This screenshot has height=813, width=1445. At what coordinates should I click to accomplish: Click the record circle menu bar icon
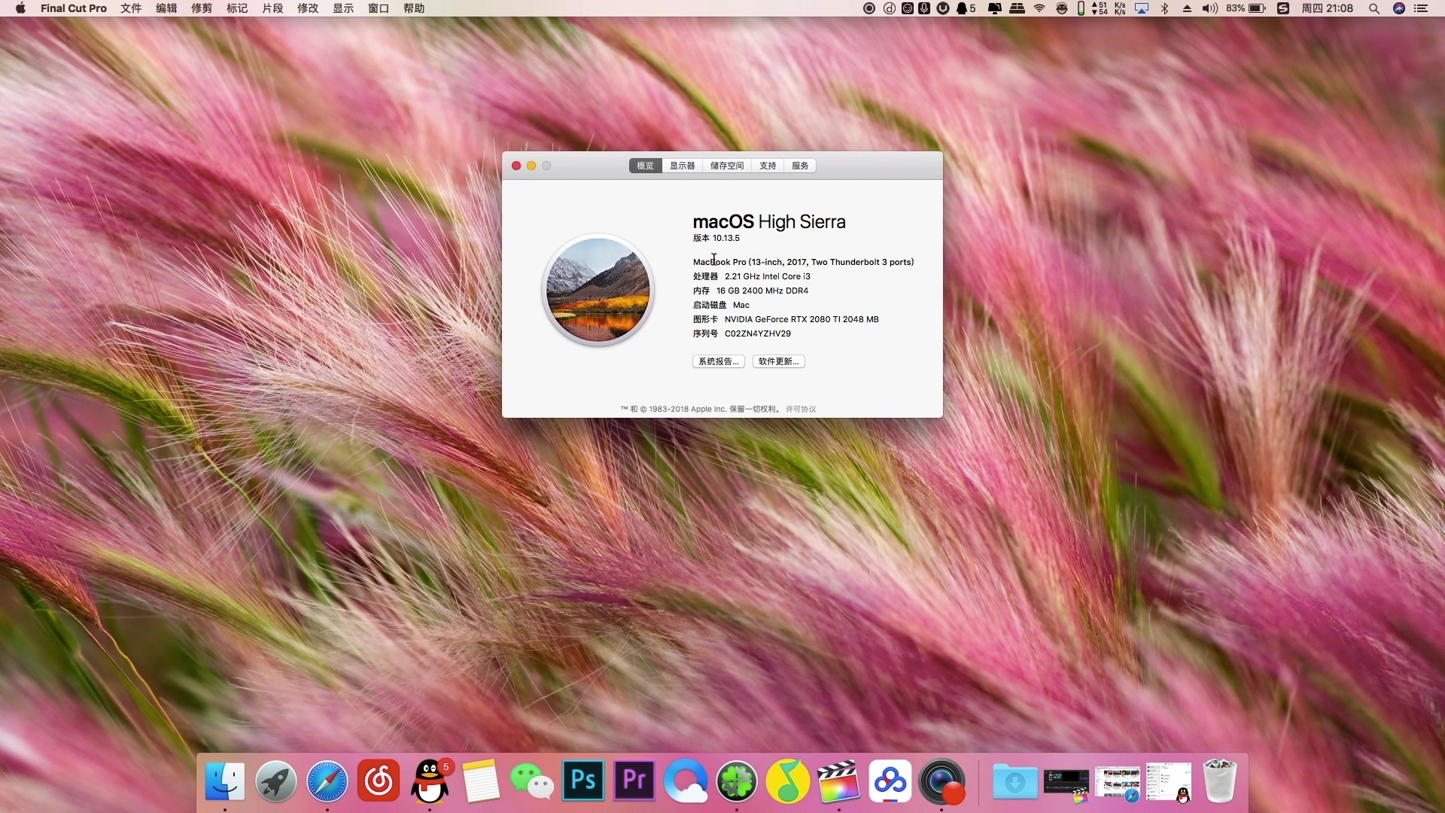pos(869,8)
